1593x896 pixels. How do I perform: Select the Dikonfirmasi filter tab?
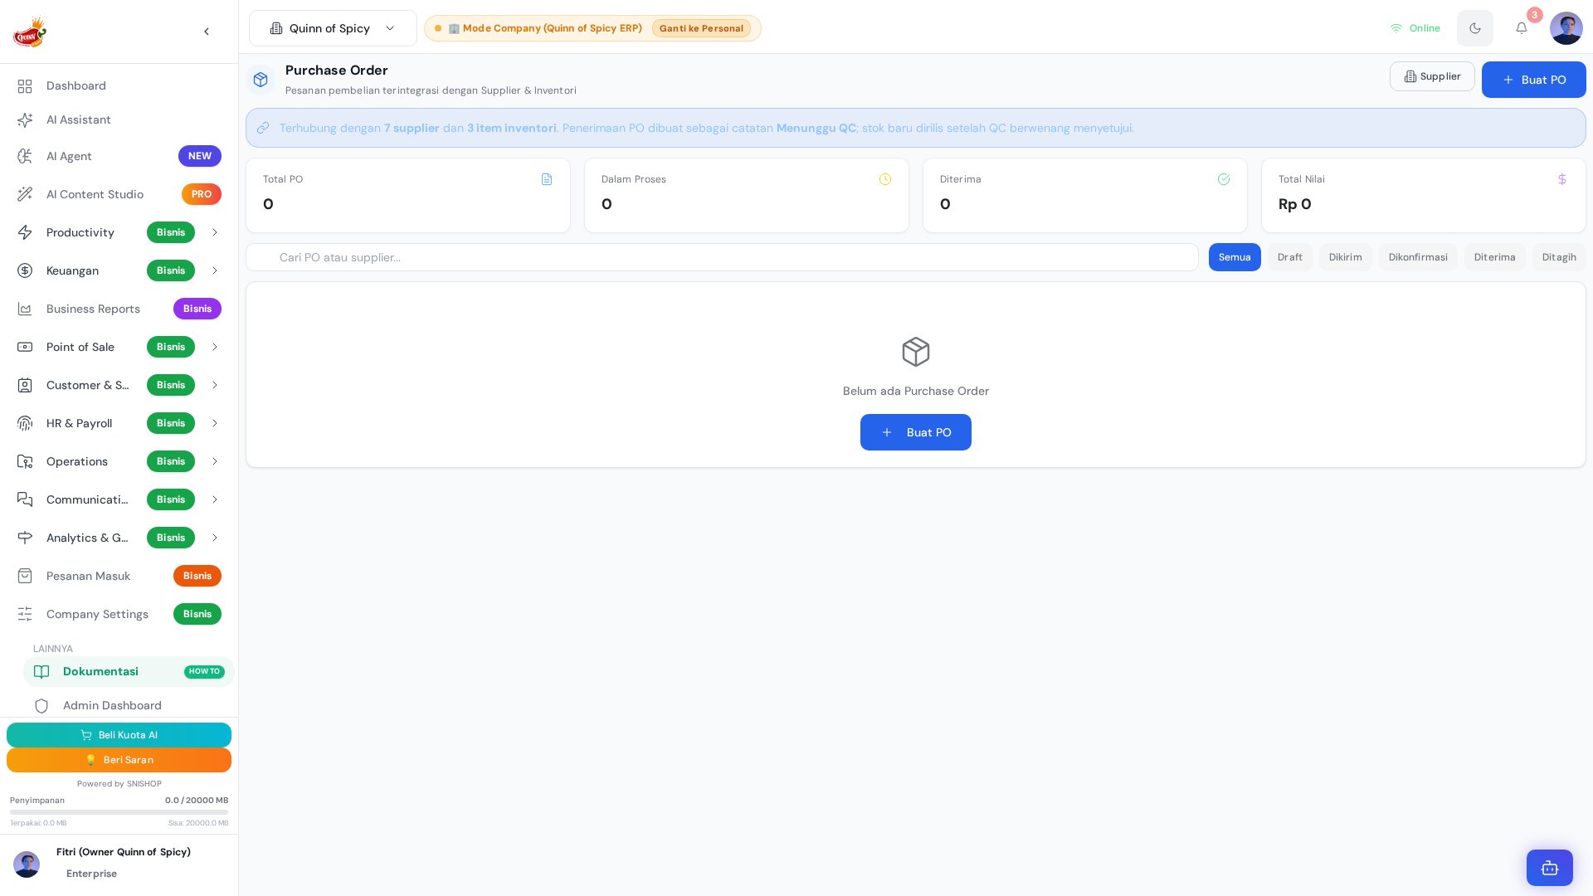pos(1418,257)
